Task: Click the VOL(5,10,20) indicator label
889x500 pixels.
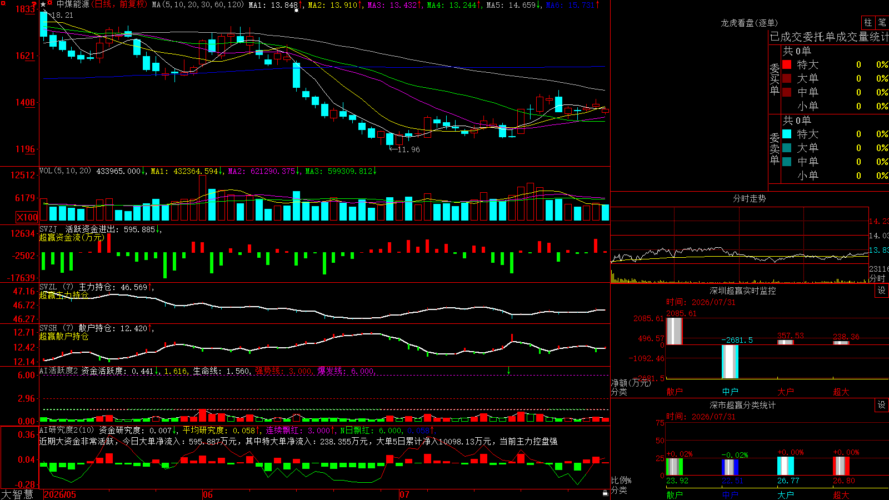Action: (65, 171)
